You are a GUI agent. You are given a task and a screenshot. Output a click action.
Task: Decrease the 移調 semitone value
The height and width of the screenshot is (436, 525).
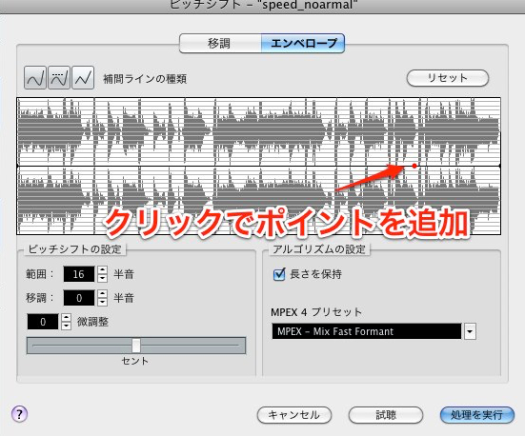(x=103, y=302)
